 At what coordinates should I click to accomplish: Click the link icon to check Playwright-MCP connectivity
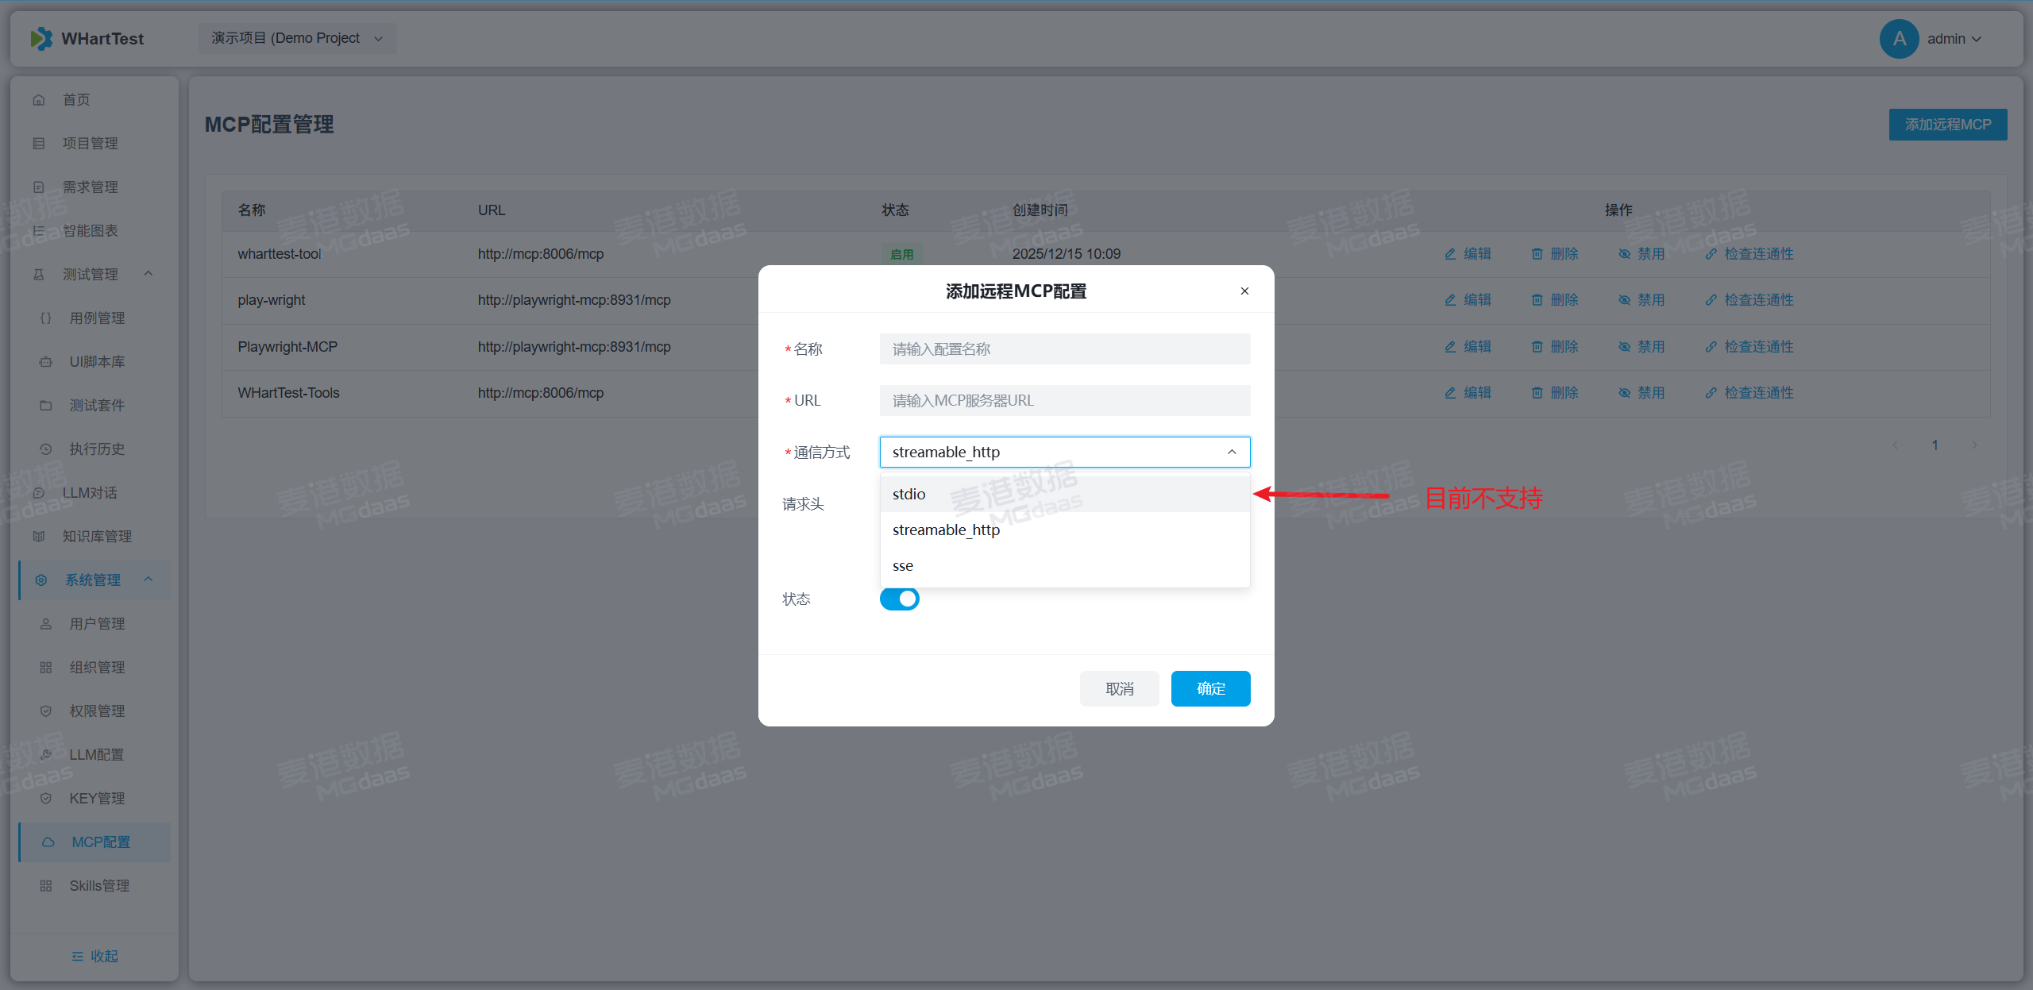point(1711,347)
